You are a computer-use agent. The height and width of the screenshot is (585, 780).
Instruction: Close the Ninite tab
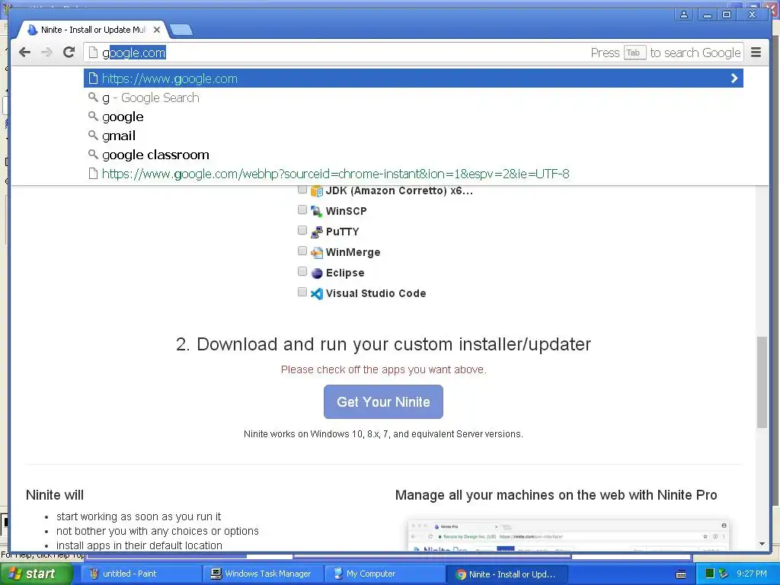pyautogui.click(x=157, y=30)
